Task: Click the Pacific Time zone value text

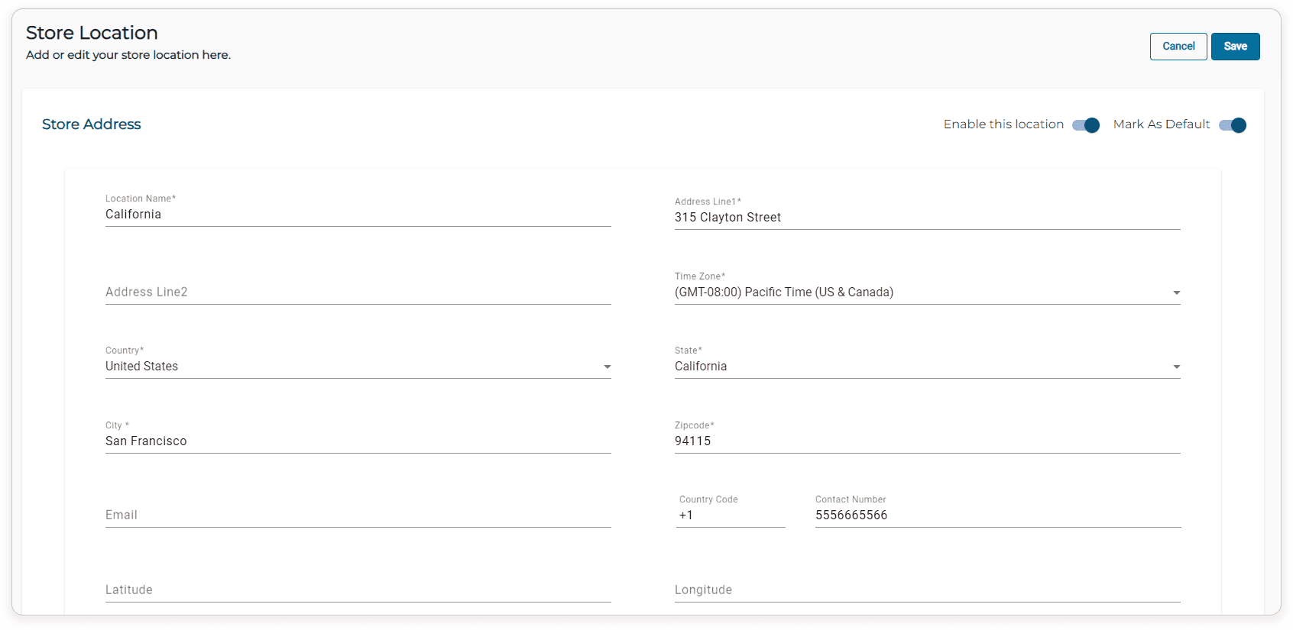Action: tap(783, 292)
